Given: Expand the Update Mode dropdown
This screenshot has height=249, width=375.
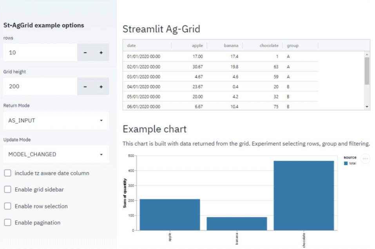Looking at the screenshot, I should click(56, 154).
